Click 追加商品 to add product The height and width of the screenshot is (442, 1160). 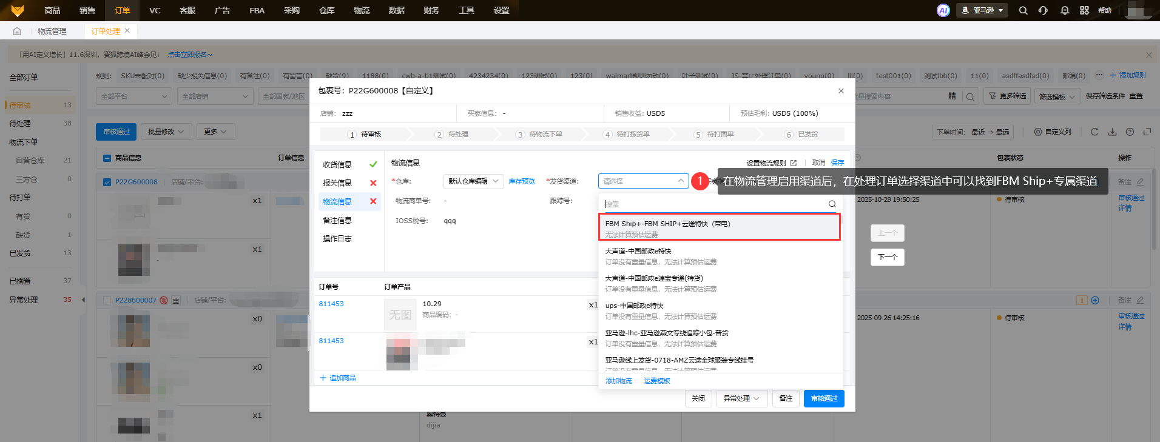338,378
